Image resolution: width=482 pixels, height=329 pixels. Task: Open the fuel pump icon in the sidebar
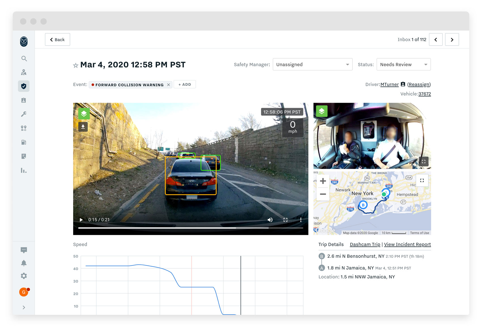pos(24,142)
